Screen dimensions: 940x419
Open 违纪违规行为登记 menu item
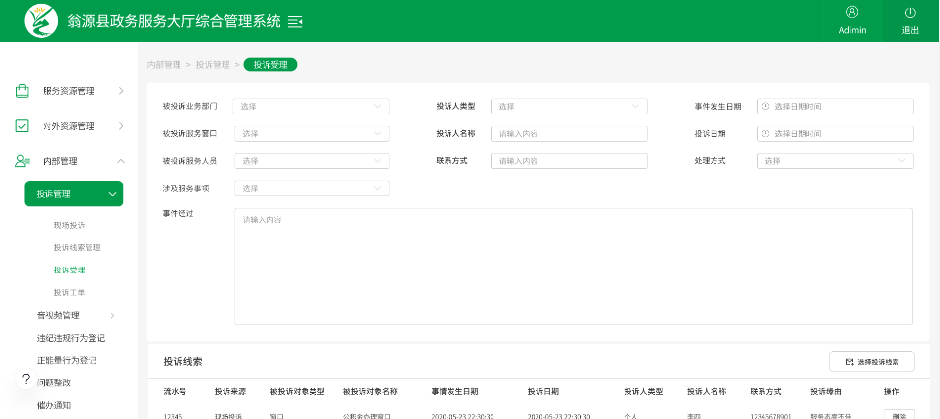click(x=71, y=338)
